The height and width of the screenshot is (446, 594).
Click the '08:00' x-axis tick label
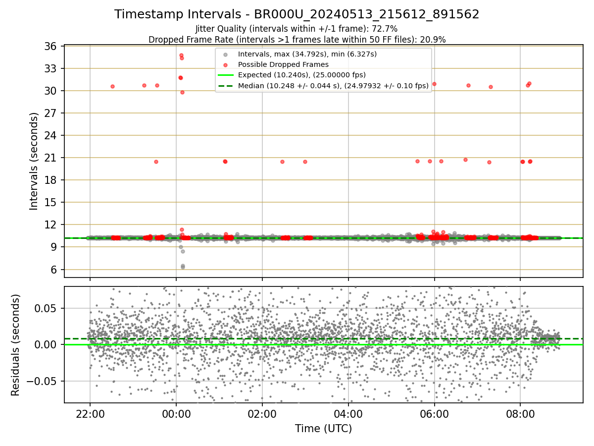click(520, 414)
